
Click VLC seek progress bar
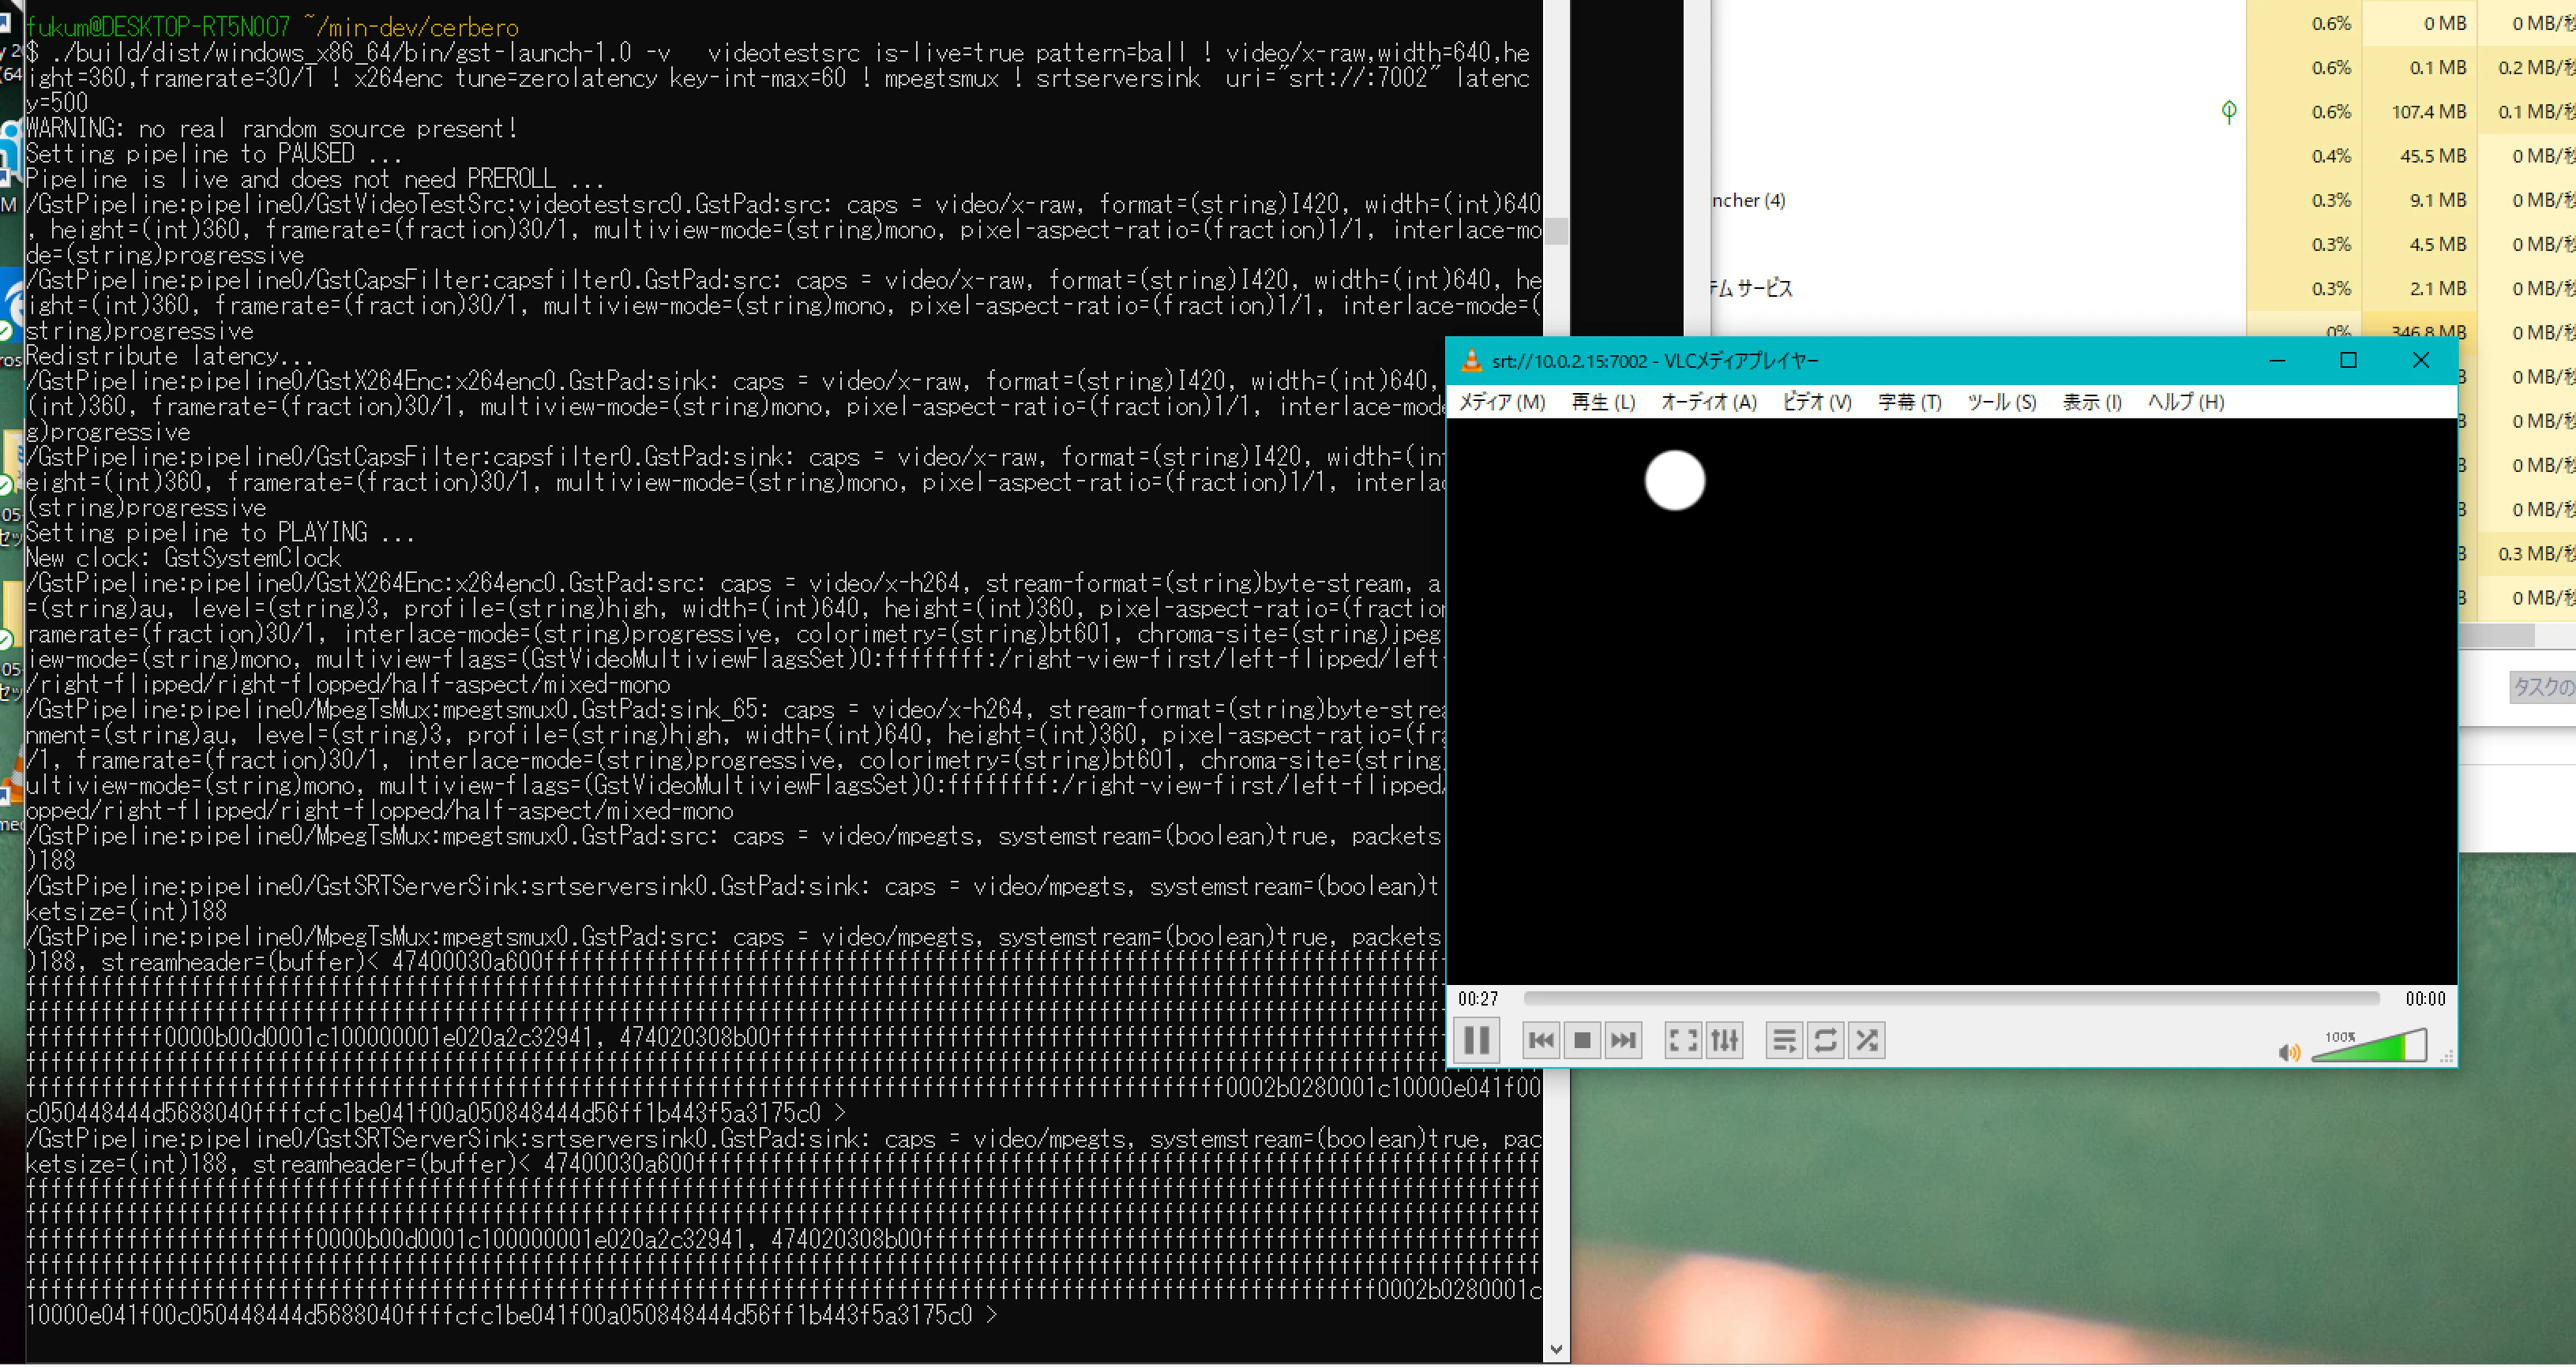(1951, 999)
